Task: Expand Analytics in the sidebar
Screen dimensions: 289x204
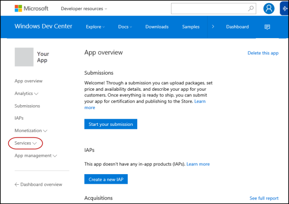Action: pos(26,94)
